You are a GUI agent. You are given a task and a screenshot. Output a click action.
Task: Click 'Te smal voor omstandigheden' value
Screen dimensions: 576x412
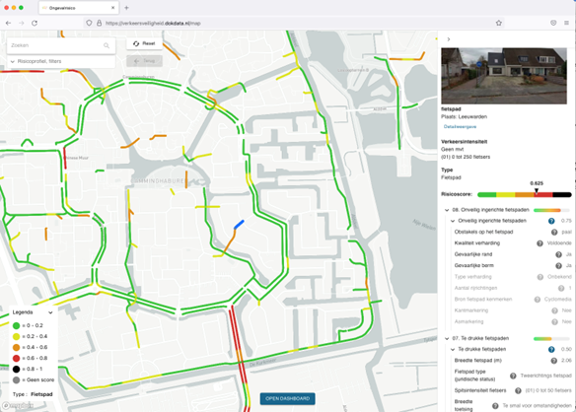pyautogui.click(x=538, y=406)
